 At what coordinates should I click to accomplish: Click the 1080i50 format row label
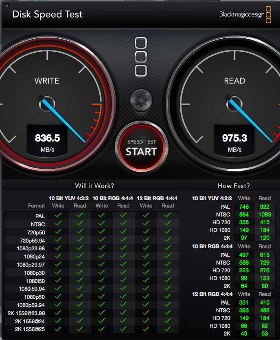35,281
